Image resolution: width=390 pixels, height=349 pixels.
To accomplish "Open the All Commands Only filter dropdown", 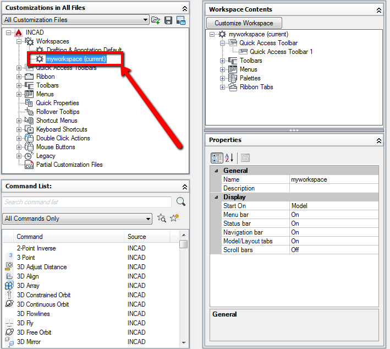I will click(148, 219).
